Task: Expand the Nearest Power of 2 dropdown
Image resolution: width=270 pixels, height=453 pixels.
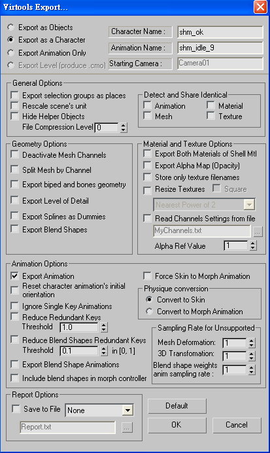Action: (x=248, y=205)
